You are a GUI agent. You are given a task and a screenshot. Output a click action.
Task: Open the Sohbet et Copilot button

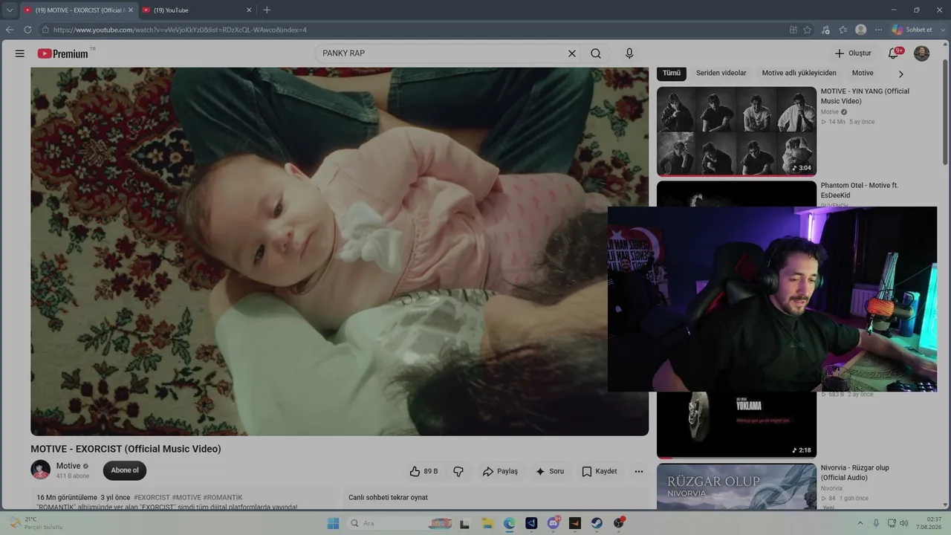pos(912,30)
